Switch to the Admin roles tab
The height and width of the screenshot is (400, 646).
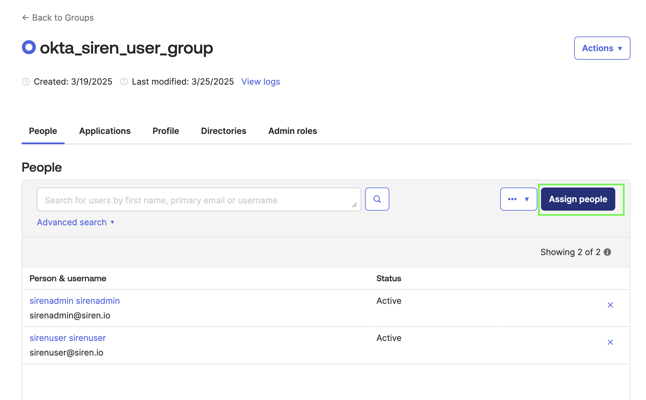(292, 131)
